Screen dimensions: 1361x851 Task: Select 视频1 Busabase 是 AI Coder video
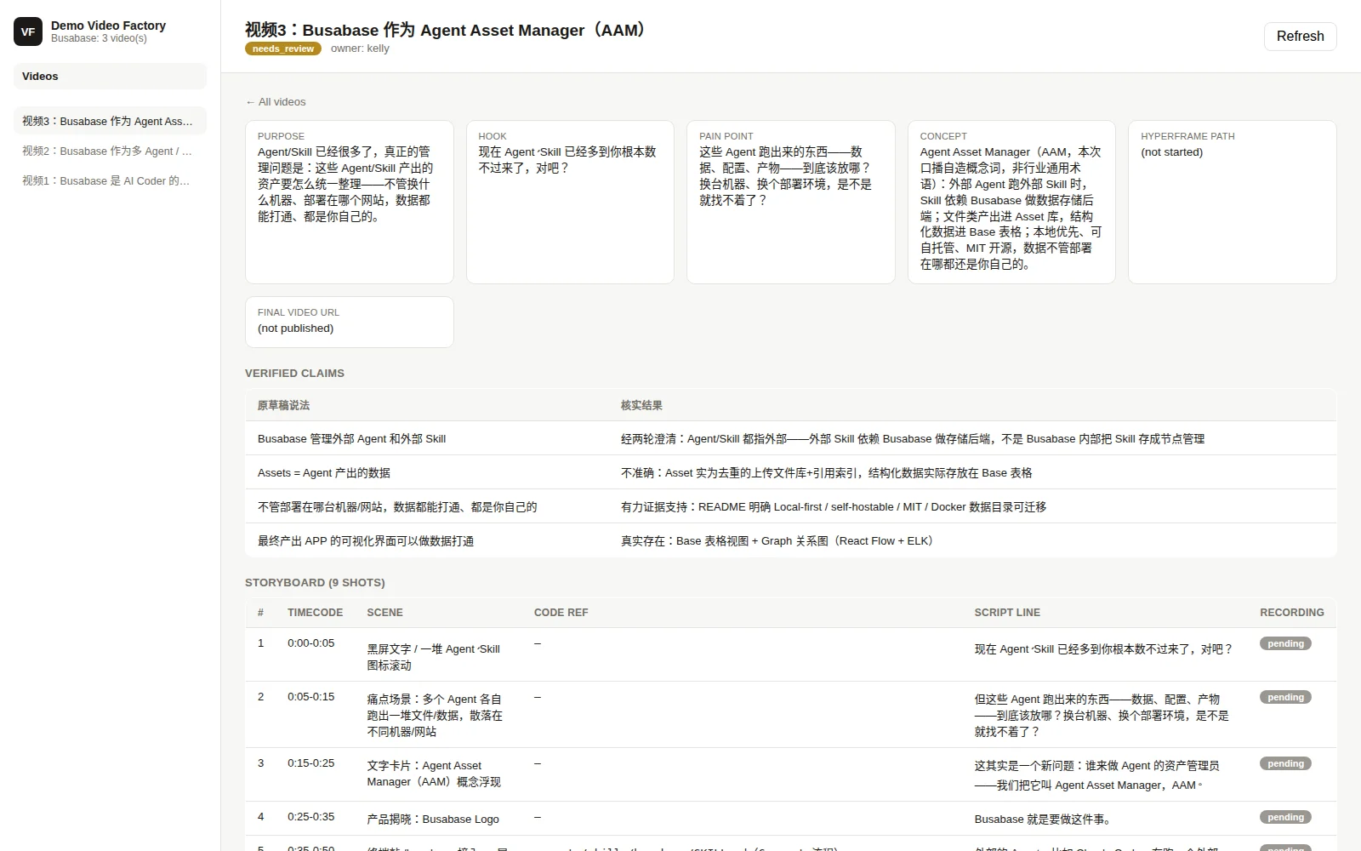[x=110, y=180]
